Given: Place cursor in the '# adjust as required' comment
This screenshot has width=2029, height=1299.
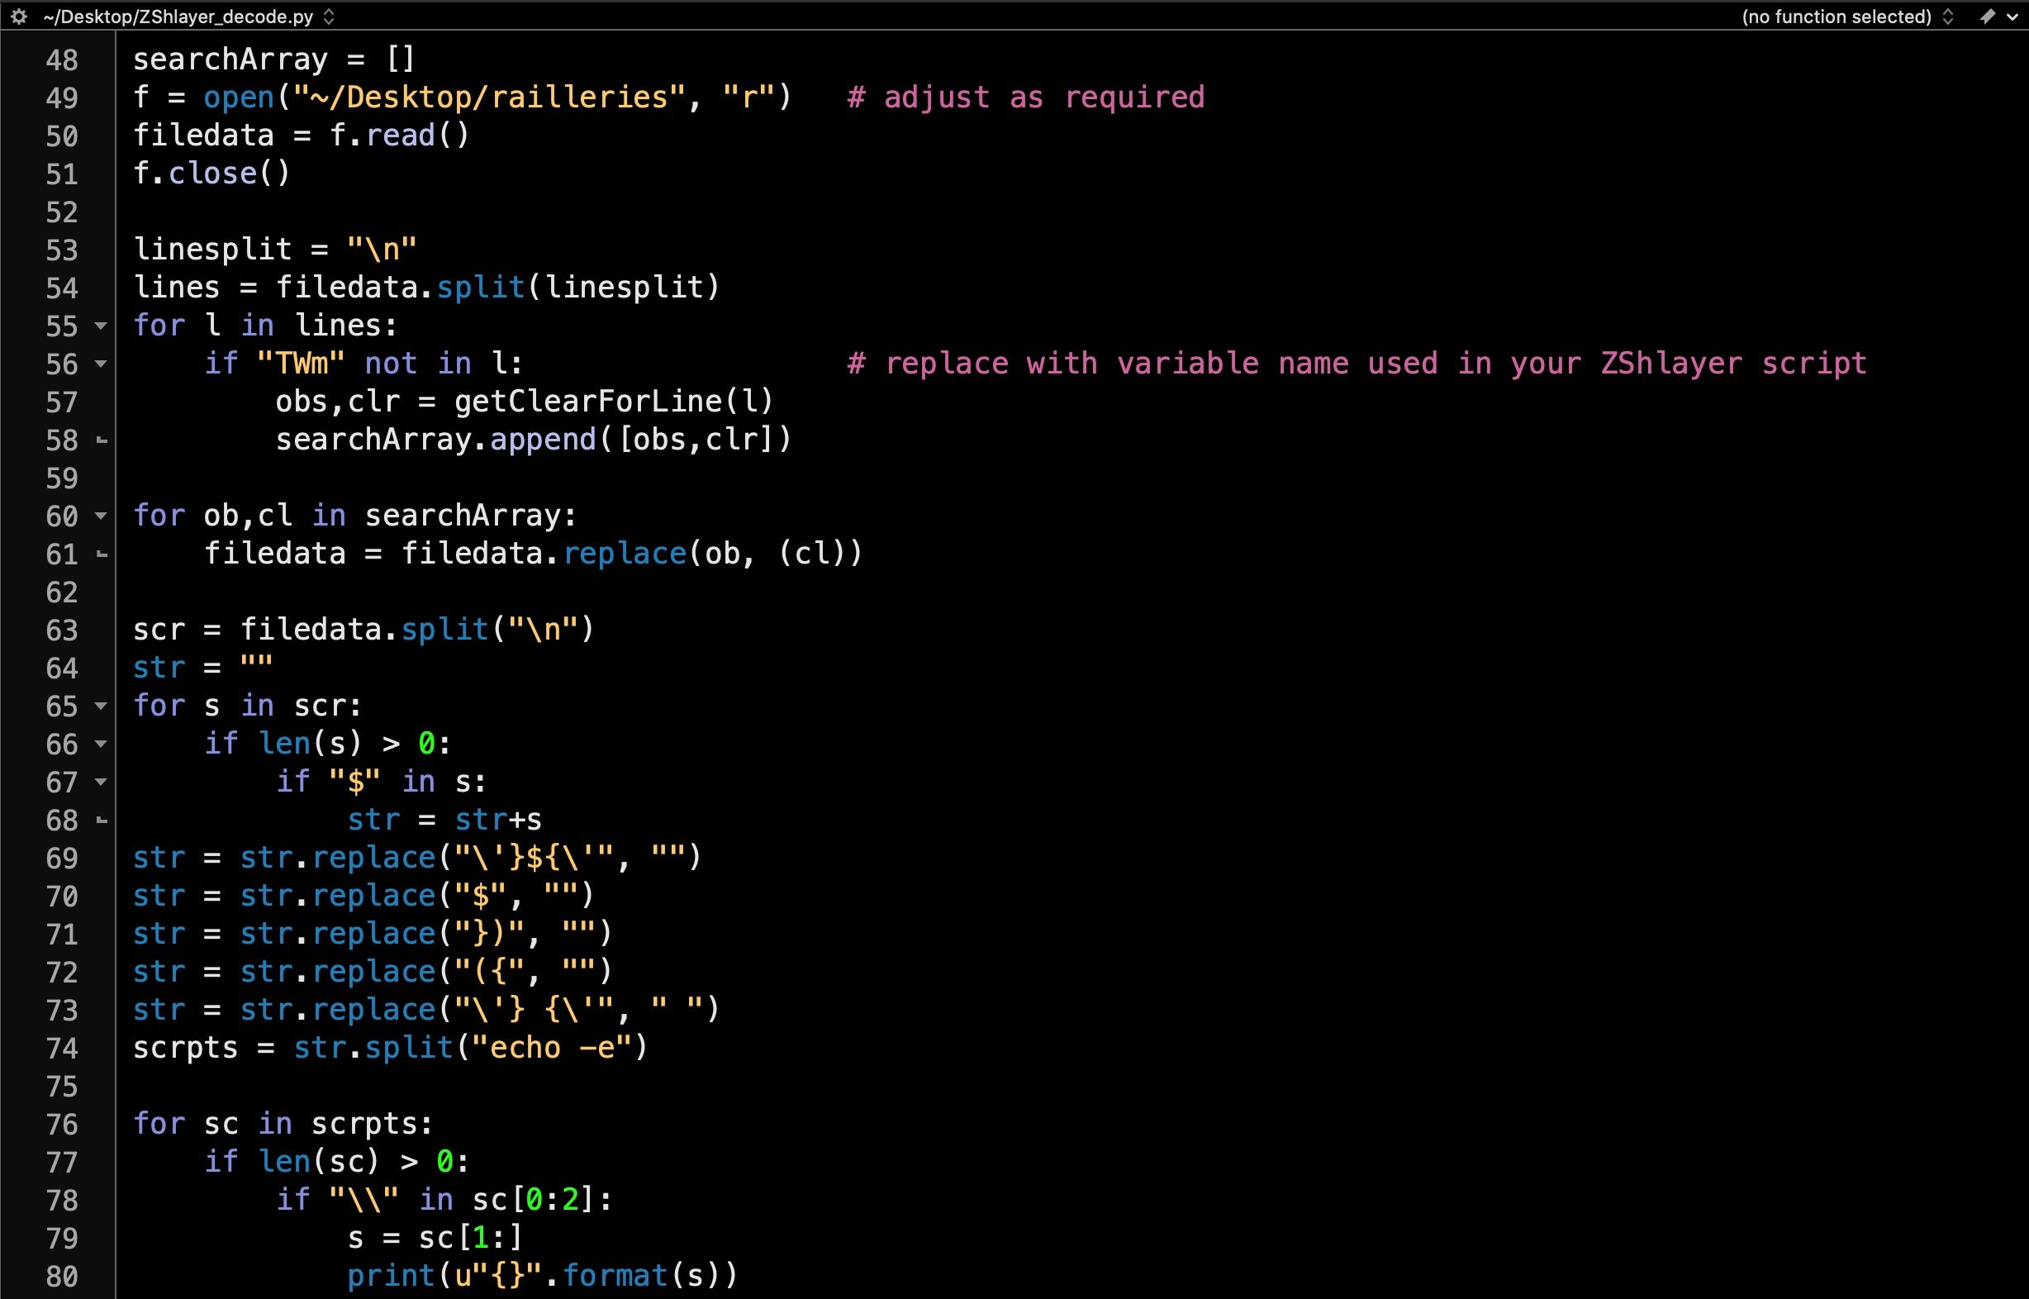Looking at the screenshot, I should pos(1025,97).
